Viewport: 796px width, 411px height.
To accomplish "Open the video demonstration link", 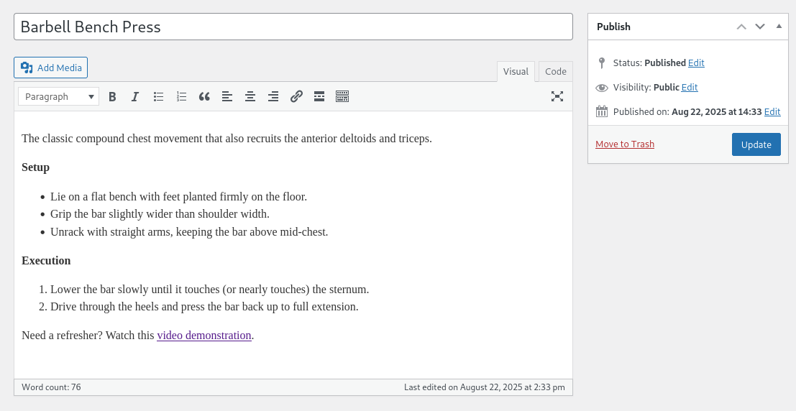I will tap(204, 336).
